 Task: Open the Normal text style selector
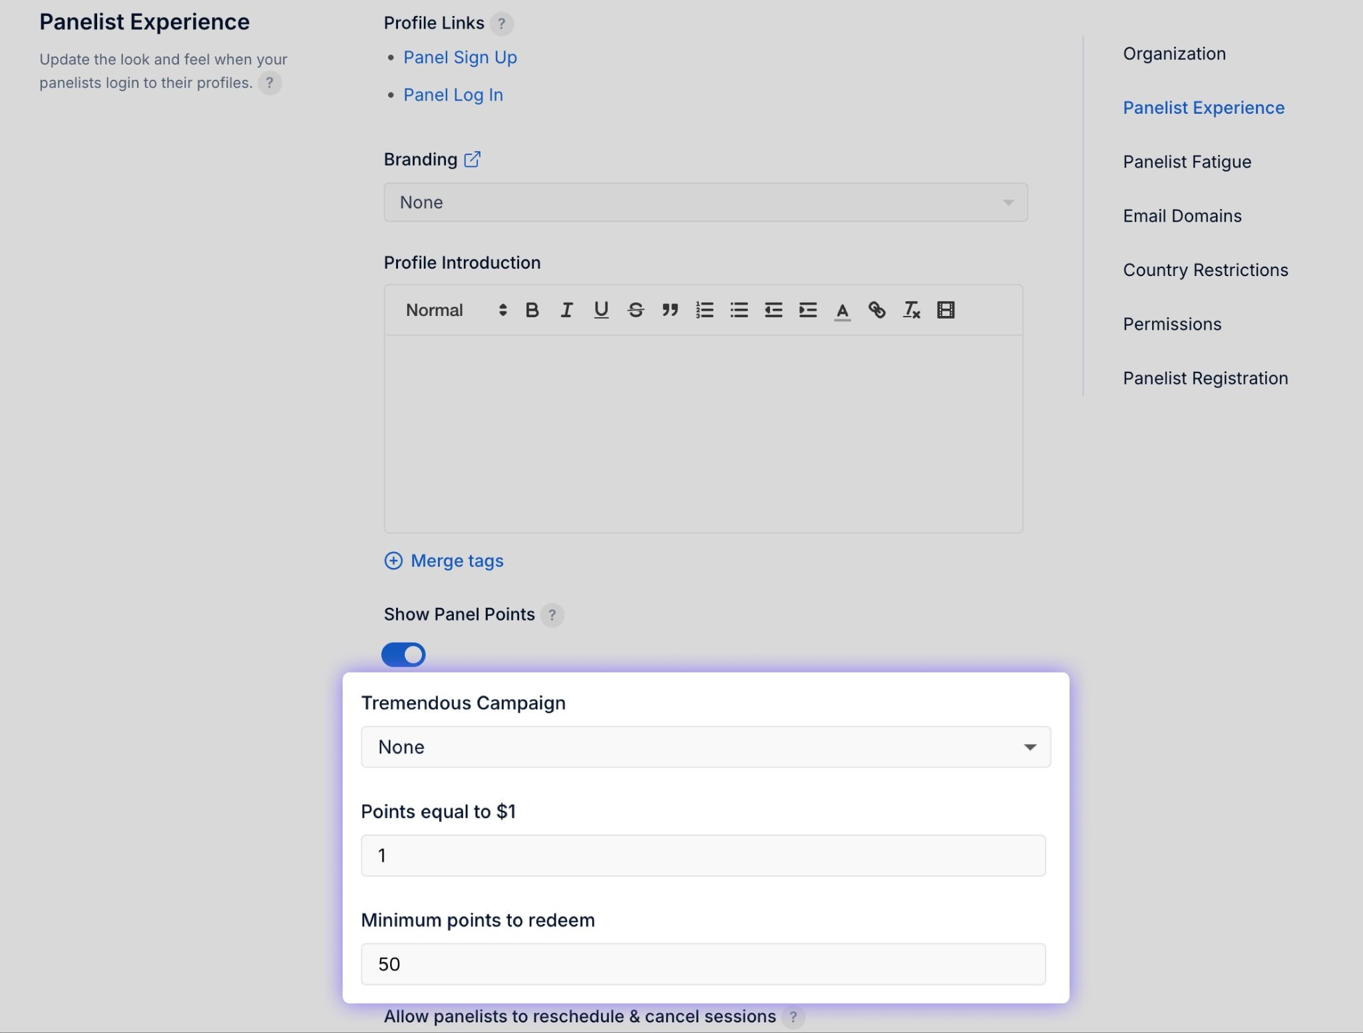(x=456, y=310)
